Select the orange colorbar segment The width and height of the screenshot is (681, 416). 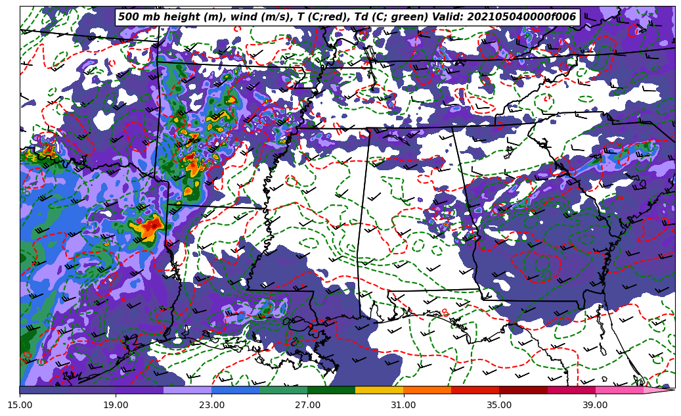pyautogui.click(x=427, y=390)
